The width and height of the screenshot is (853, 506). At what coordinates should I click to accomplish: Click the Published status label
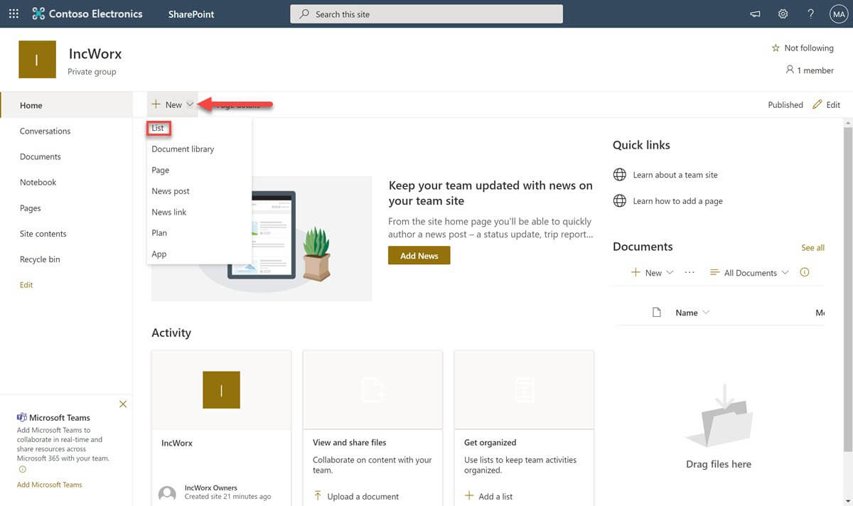tap(785, 104)
